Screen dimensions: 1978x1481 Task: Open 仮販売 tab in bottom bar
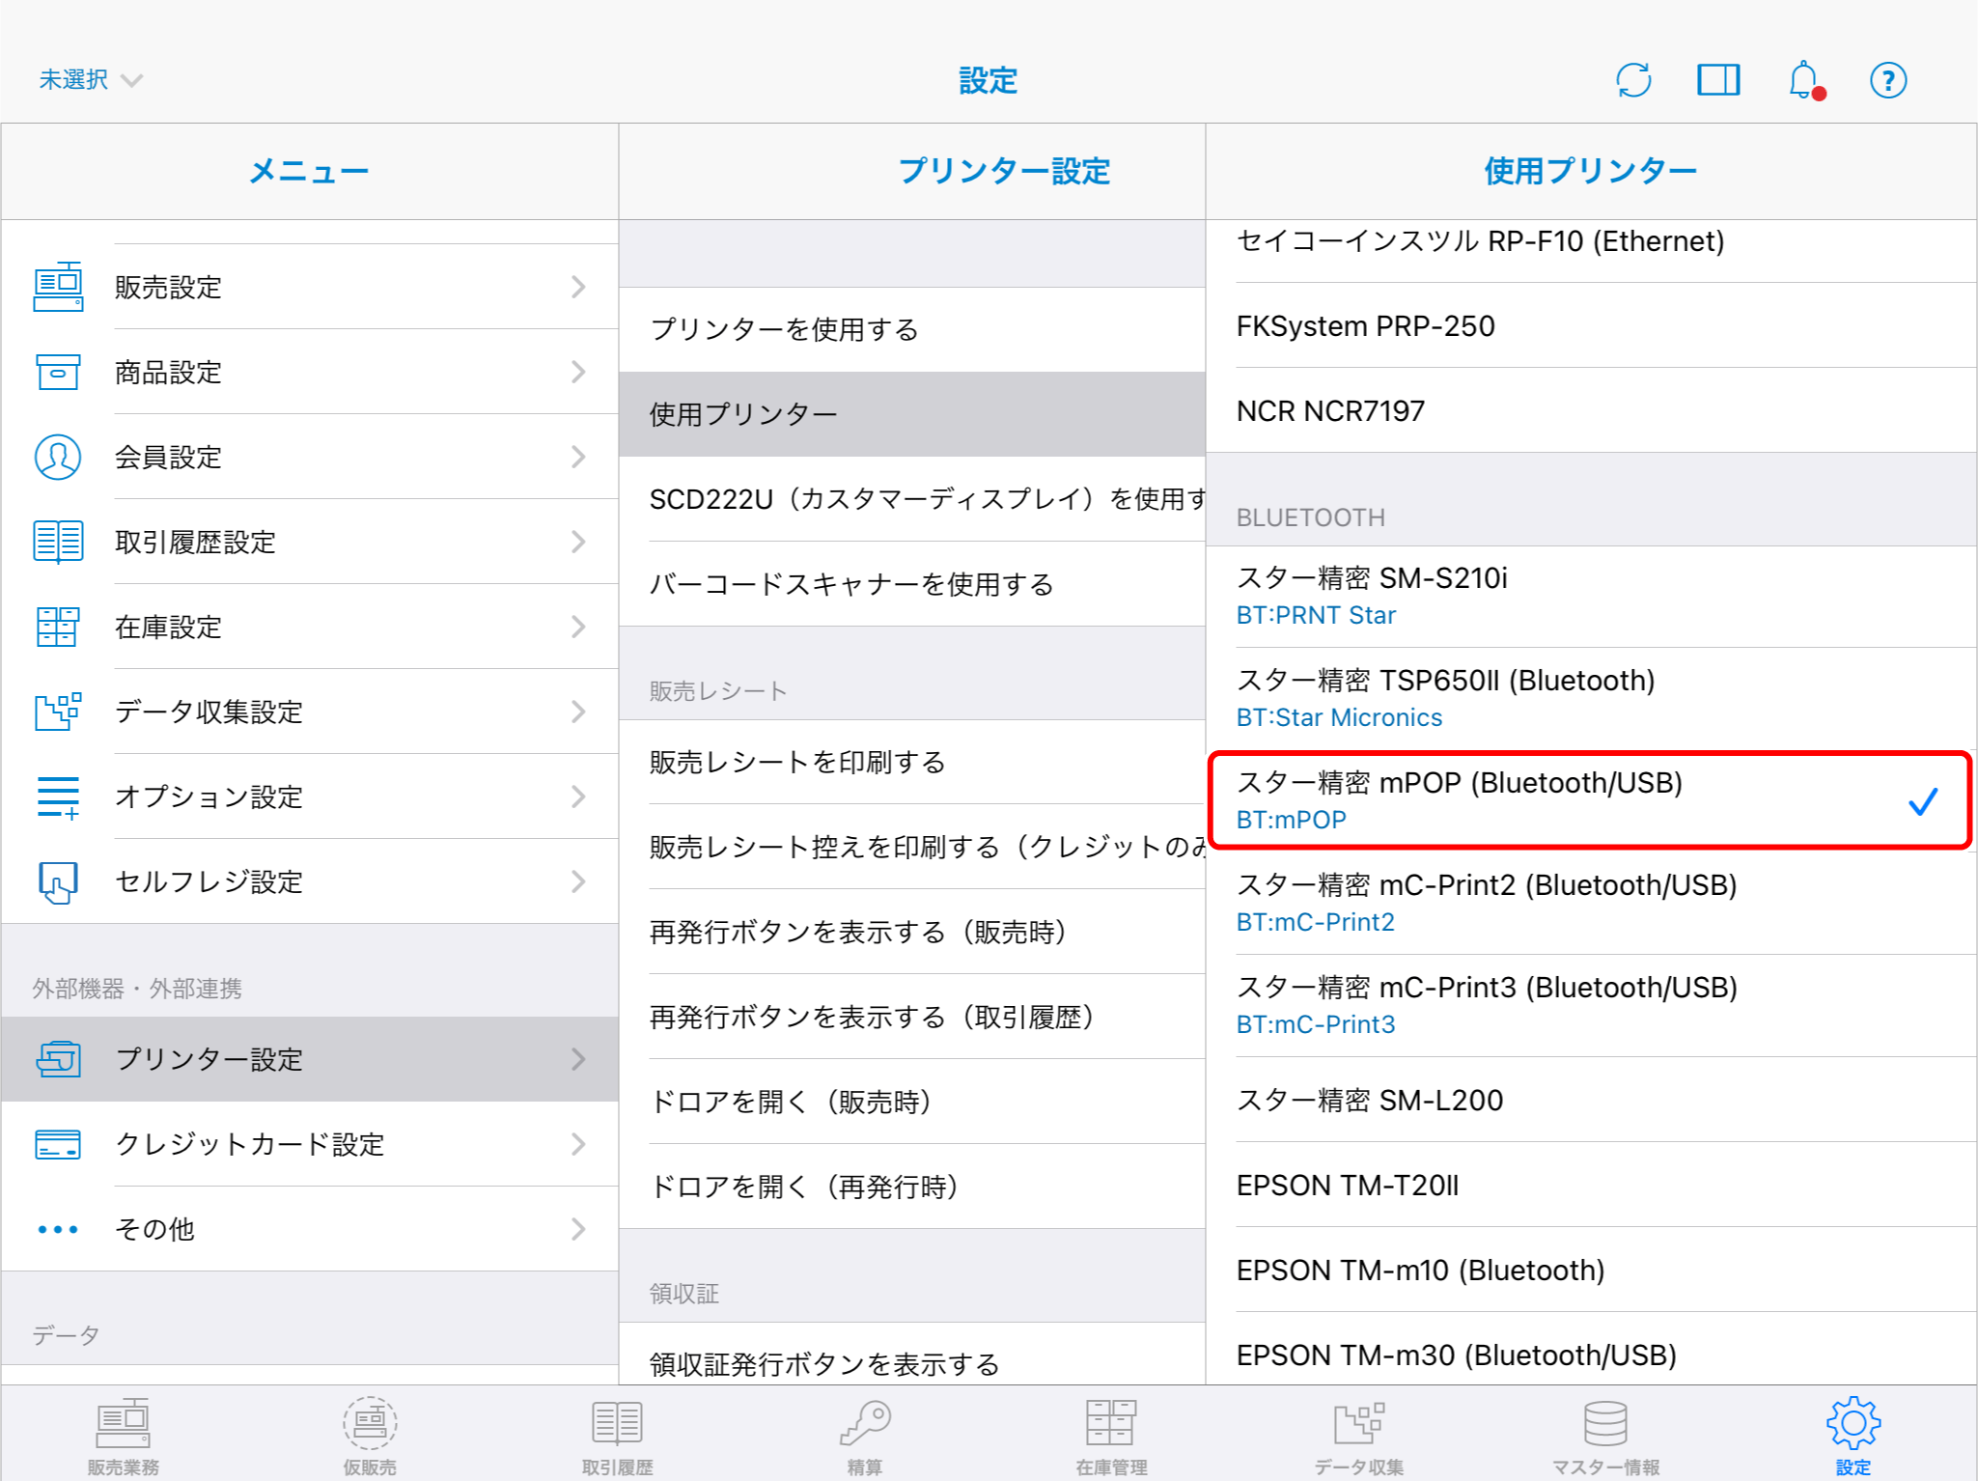[x=370, y=1436]
